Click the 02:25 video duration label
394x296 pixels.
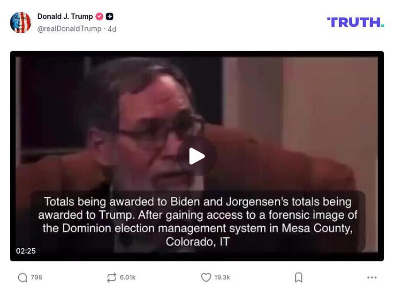(x=26, y=251)
